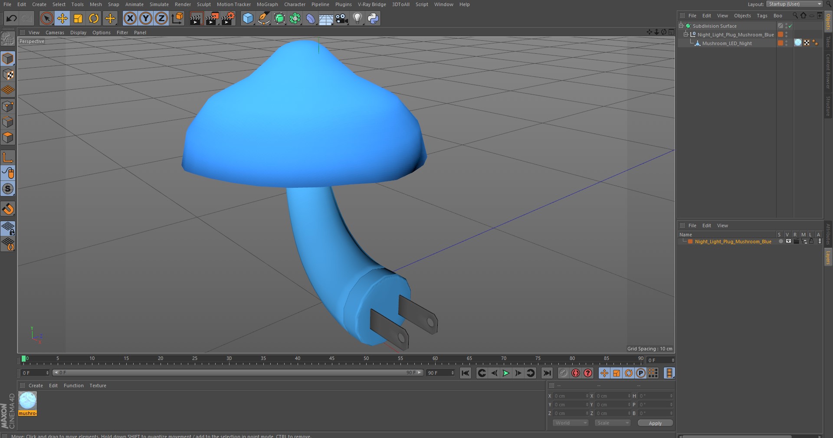Image resolution: width=833 pixels, height=438 pixels.
Task: Play the animation forward
Action: click(506, 373)
